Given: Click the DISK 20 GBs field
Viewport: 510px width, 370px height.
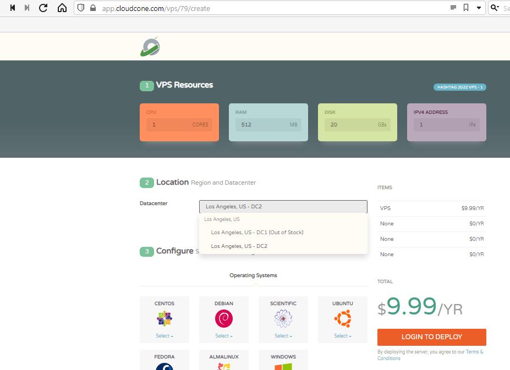Looking at the screenshot, I should pos(358,125).
